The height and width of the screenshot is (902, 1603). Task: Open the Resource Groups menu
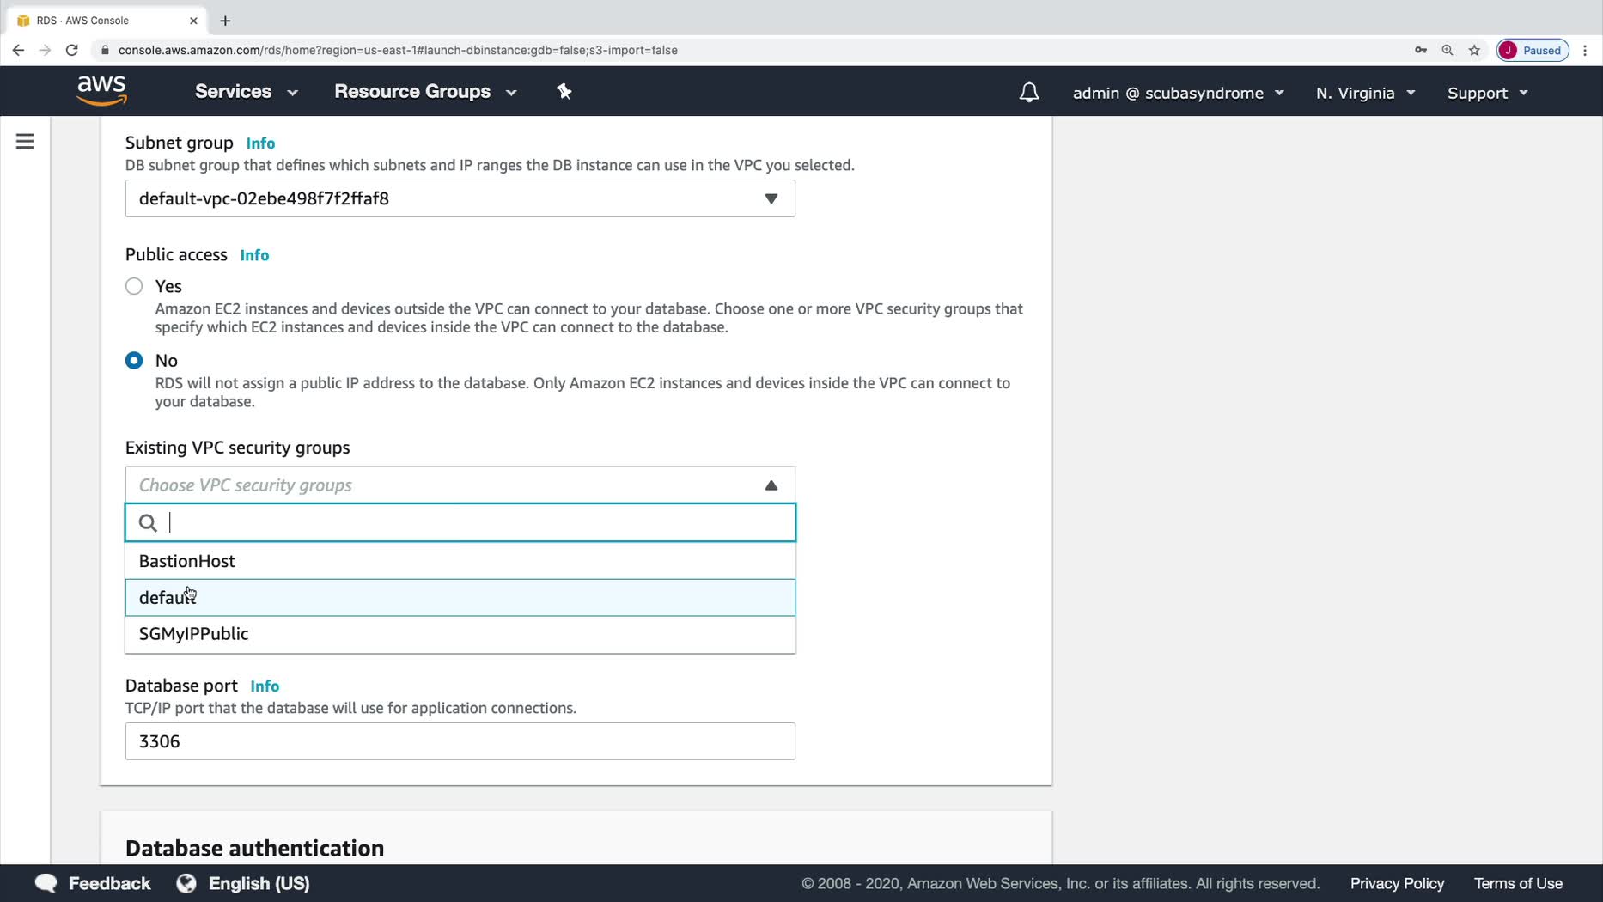pyautogui.click(x=425, y=92)
